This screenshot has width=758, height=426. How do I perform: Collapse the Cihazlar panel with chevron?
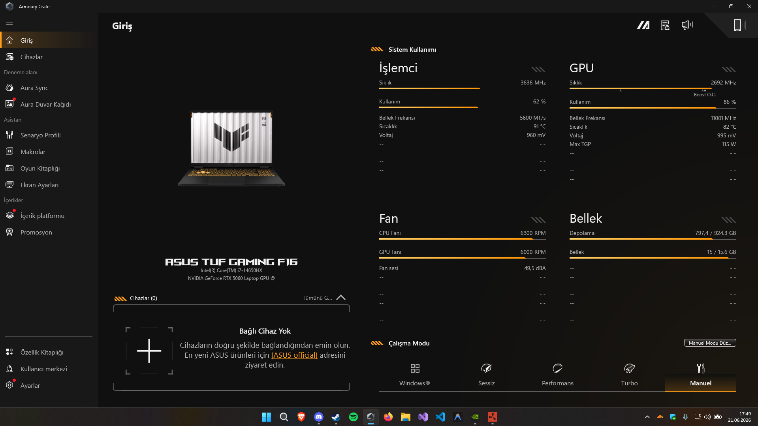click(x=341, y=298)
